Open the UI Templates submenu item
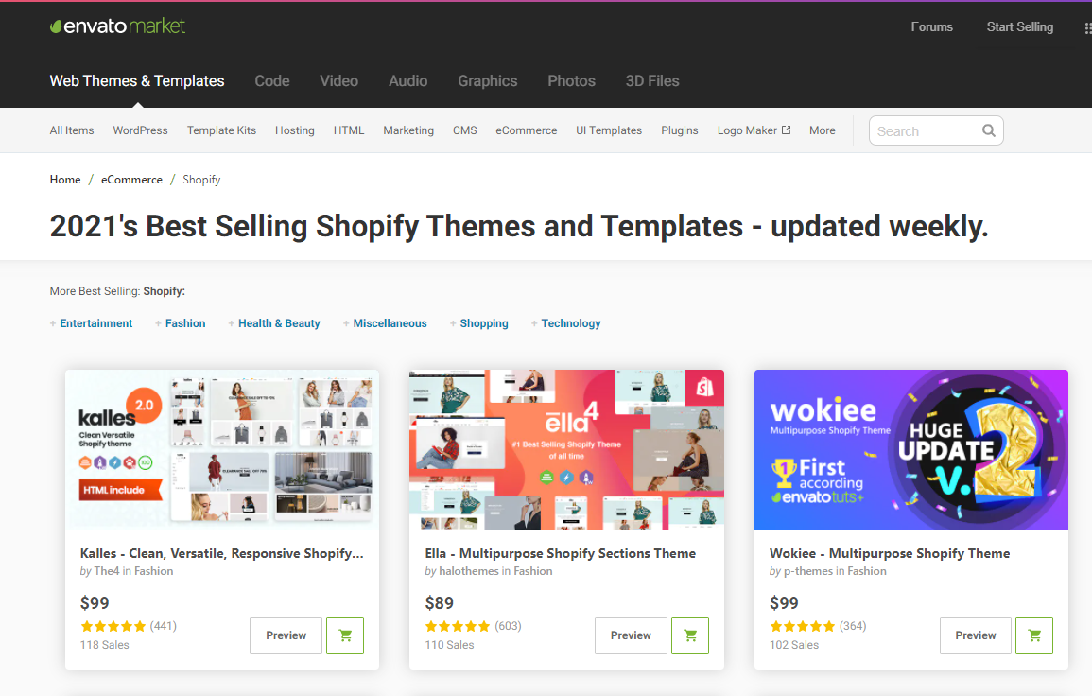The height and width of the screenshot is (696, 1092). point(610,130)
